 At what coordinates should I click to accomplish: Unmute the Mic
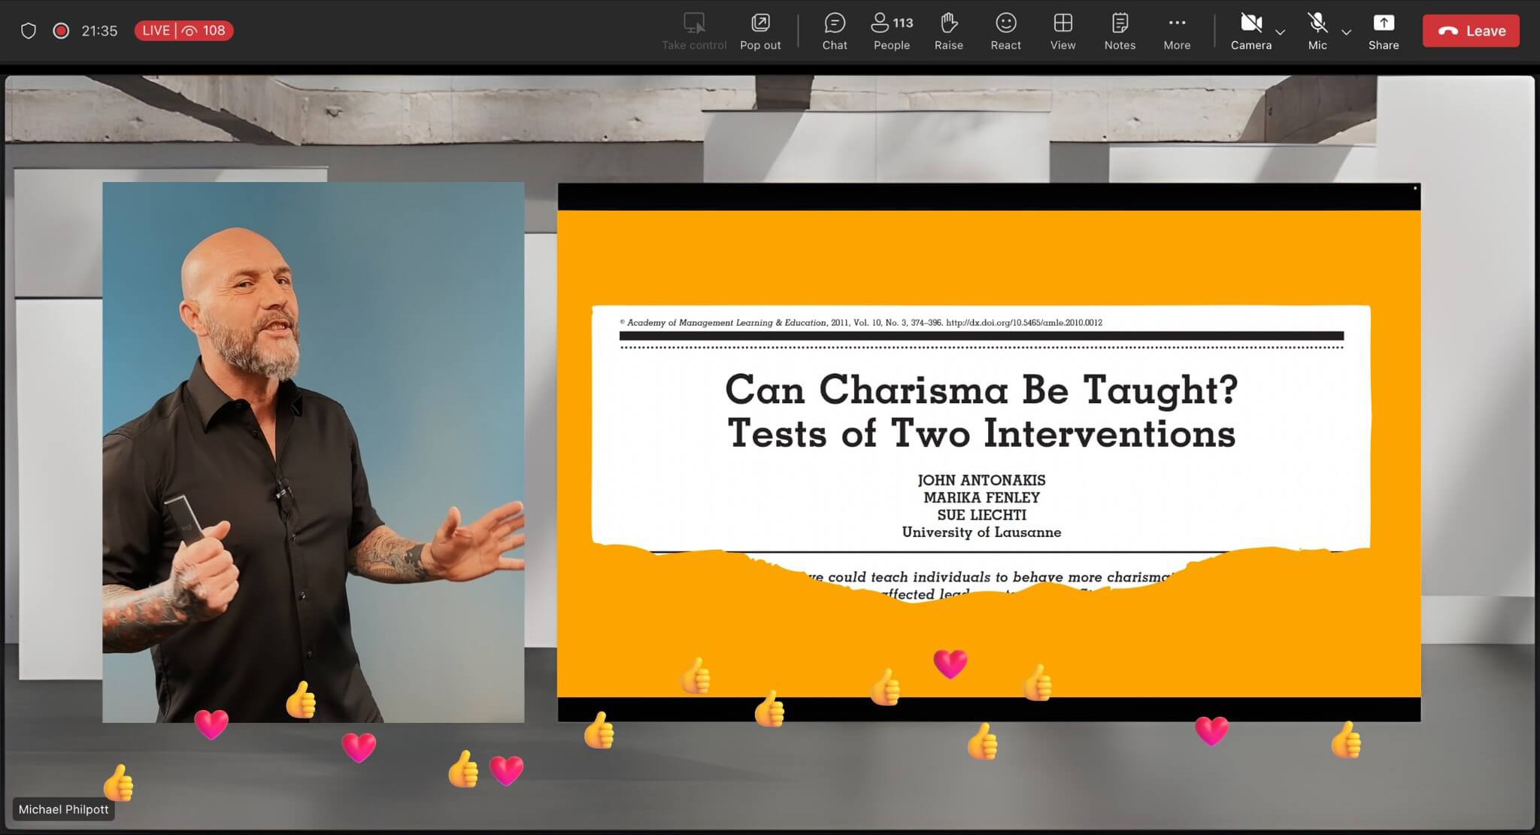coord(1317,31)
